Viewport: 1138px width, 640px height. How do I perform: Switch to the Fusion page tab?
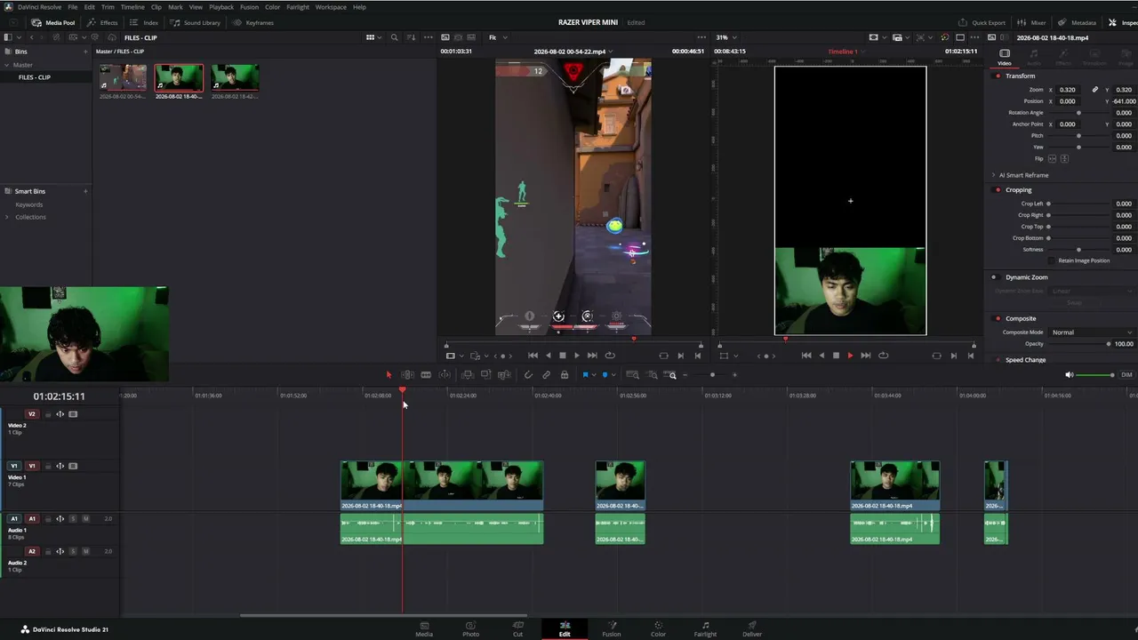pos(612,628)
